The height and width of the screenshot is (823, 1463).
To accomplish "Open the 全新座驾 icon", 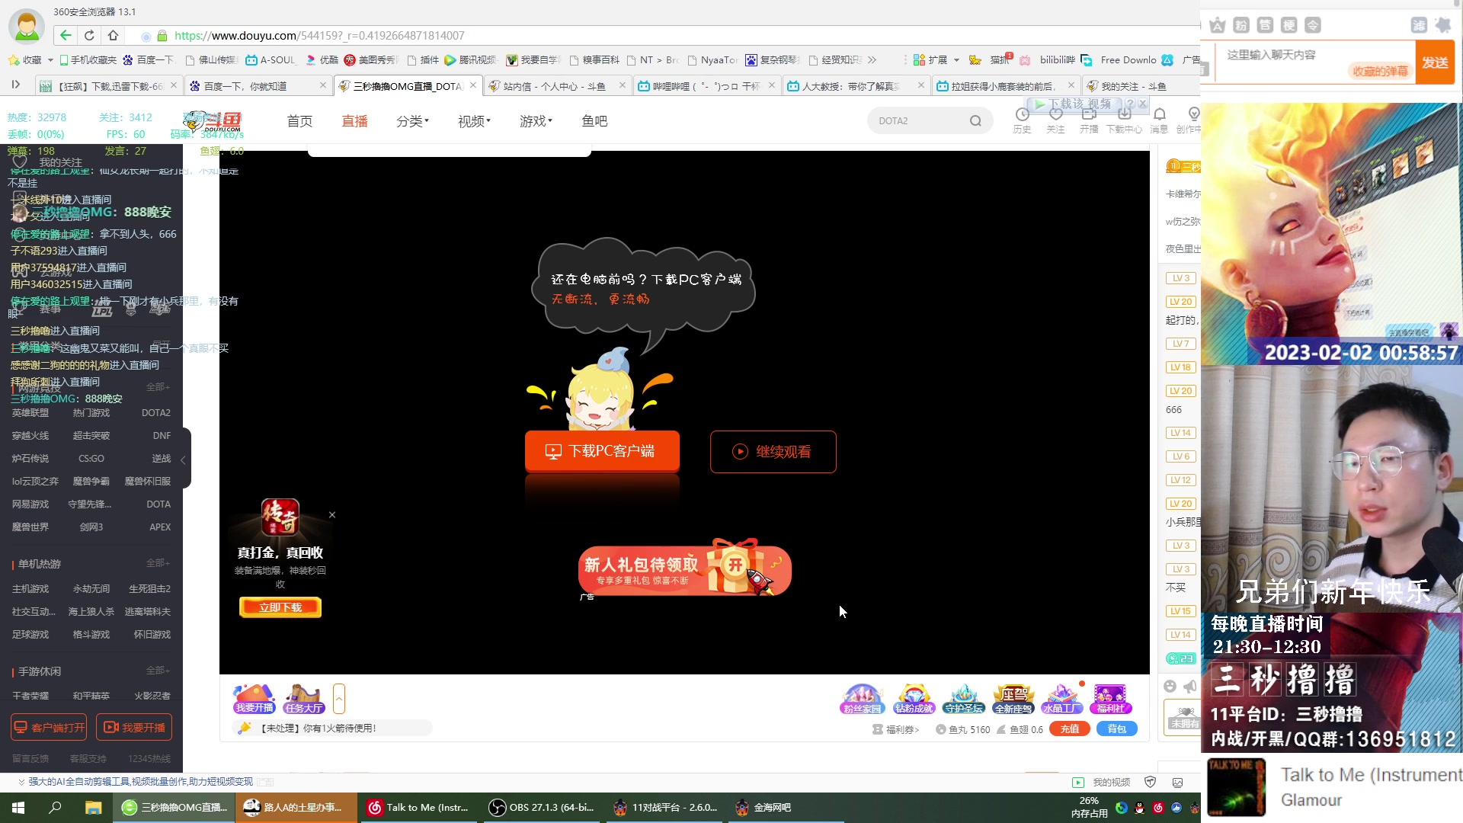I will 1013,698.
